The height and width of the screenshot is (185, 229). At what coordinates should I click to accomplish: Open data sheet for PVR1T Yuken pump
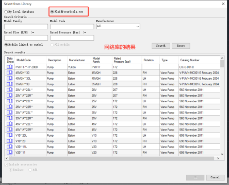tap(10, 67)
